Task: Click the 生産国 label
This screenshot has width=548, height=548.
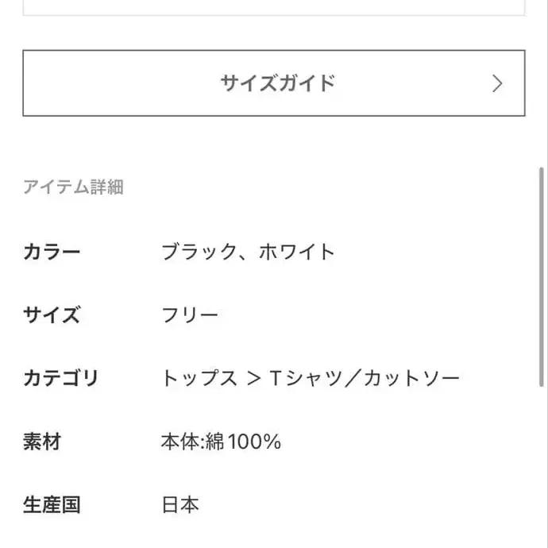Action: point(52,504)
